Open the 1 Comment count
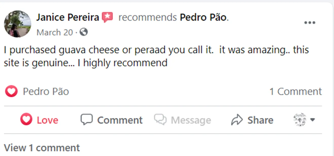Image resolution: width=334 pixels, height=156 pixels. click(x=296, y=91)
